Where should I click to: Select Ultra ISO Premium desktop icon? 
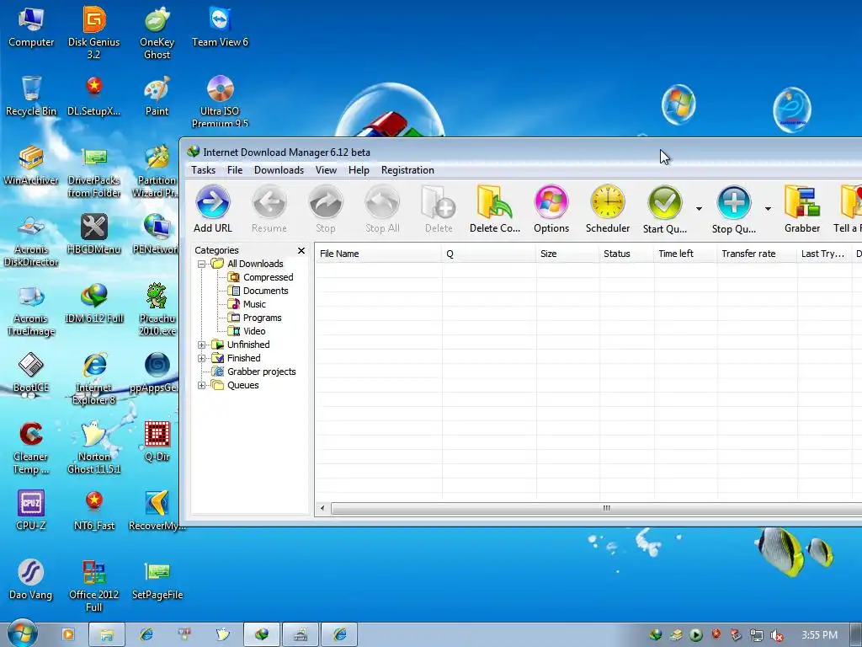(220, 101)
